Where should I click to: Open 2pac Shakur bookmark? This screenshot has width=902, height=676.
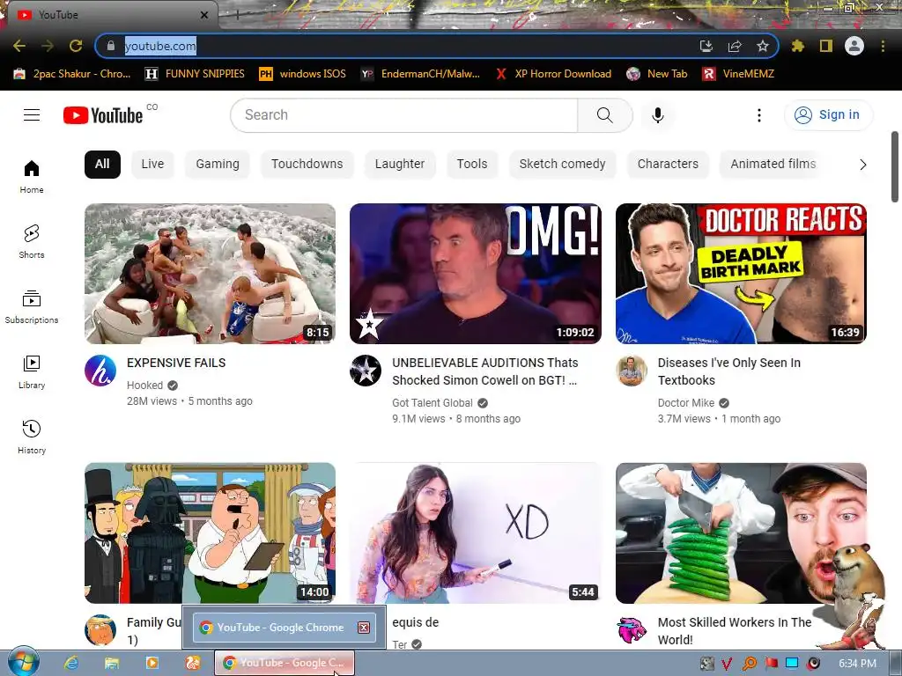click(72, 74)
